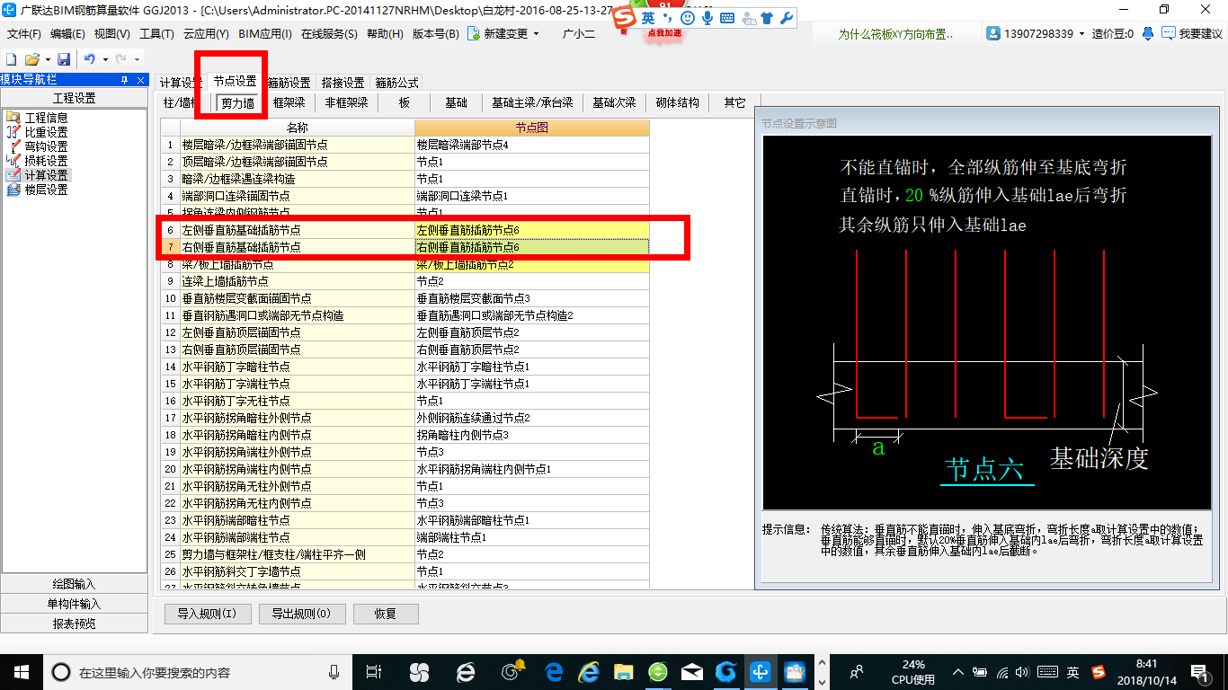Screen dimensions: 1228x690
Task: Click the Sogou microphone voice icon
Action: 707,17
